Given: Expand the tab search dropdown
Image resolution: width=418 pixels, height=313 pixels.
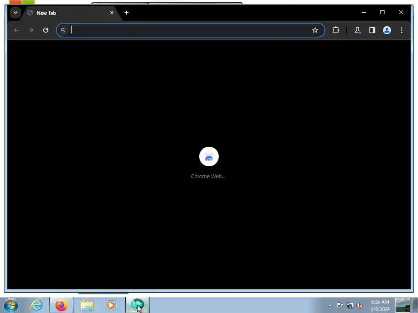Looking at the screenshot, I should [16, 13].
